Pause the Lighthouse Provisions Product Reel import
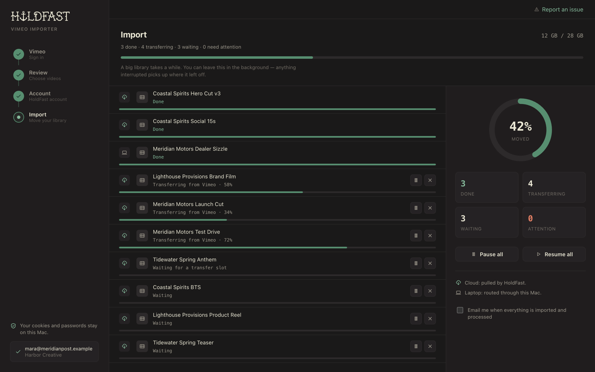 click(x=416, y=319)
